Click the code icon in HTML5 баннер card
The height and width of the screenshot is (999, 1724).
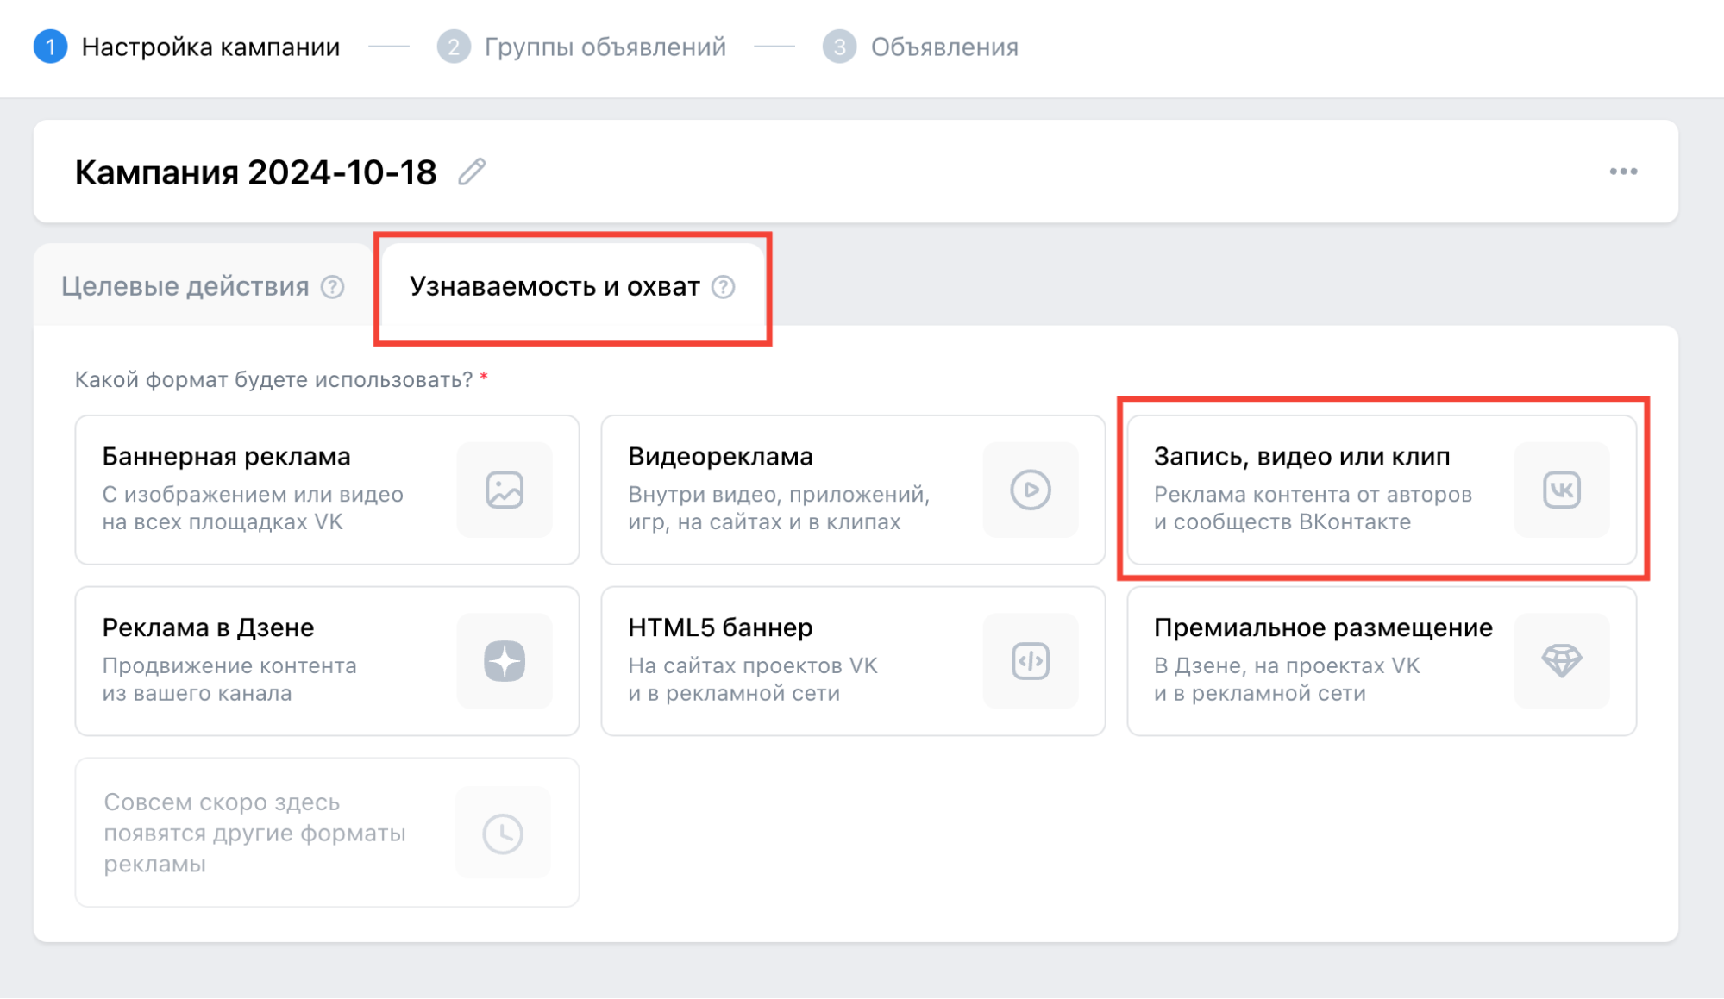click(1031, 661)
